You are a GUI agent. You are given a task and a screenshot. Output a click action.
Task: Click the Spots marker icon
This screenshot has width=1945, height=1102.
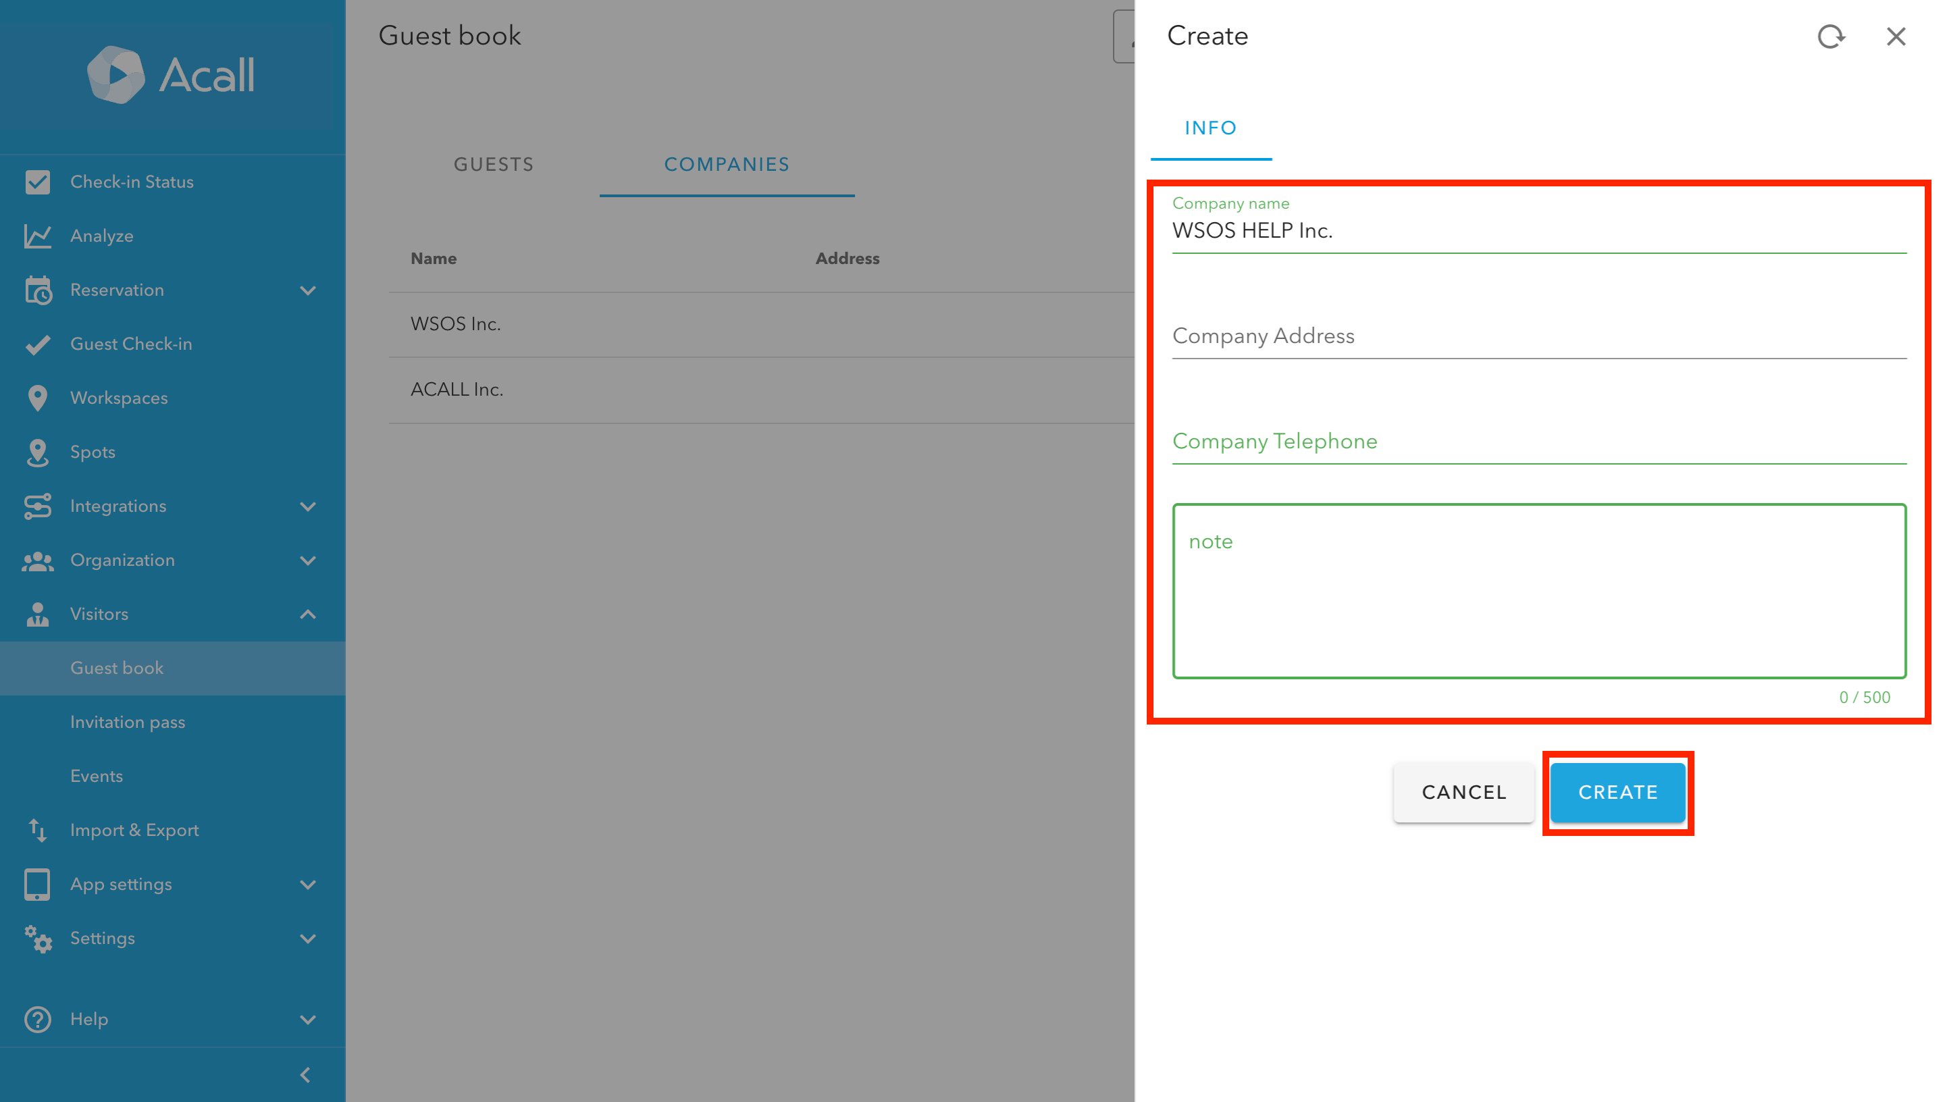[x=37, y=452]
